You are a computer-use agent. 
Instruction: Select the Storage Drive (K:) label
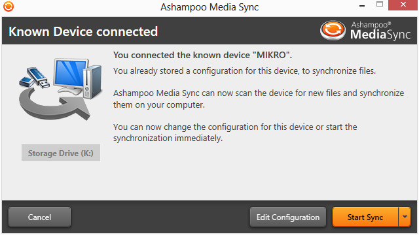[x=61, y=153]
